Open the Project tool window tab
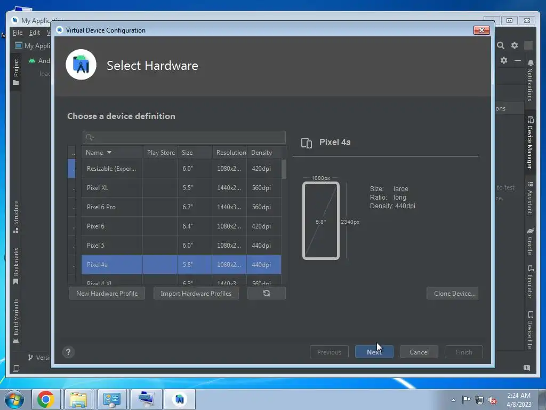The width and height of the screenshot is (546, 410). click(15, 72)
